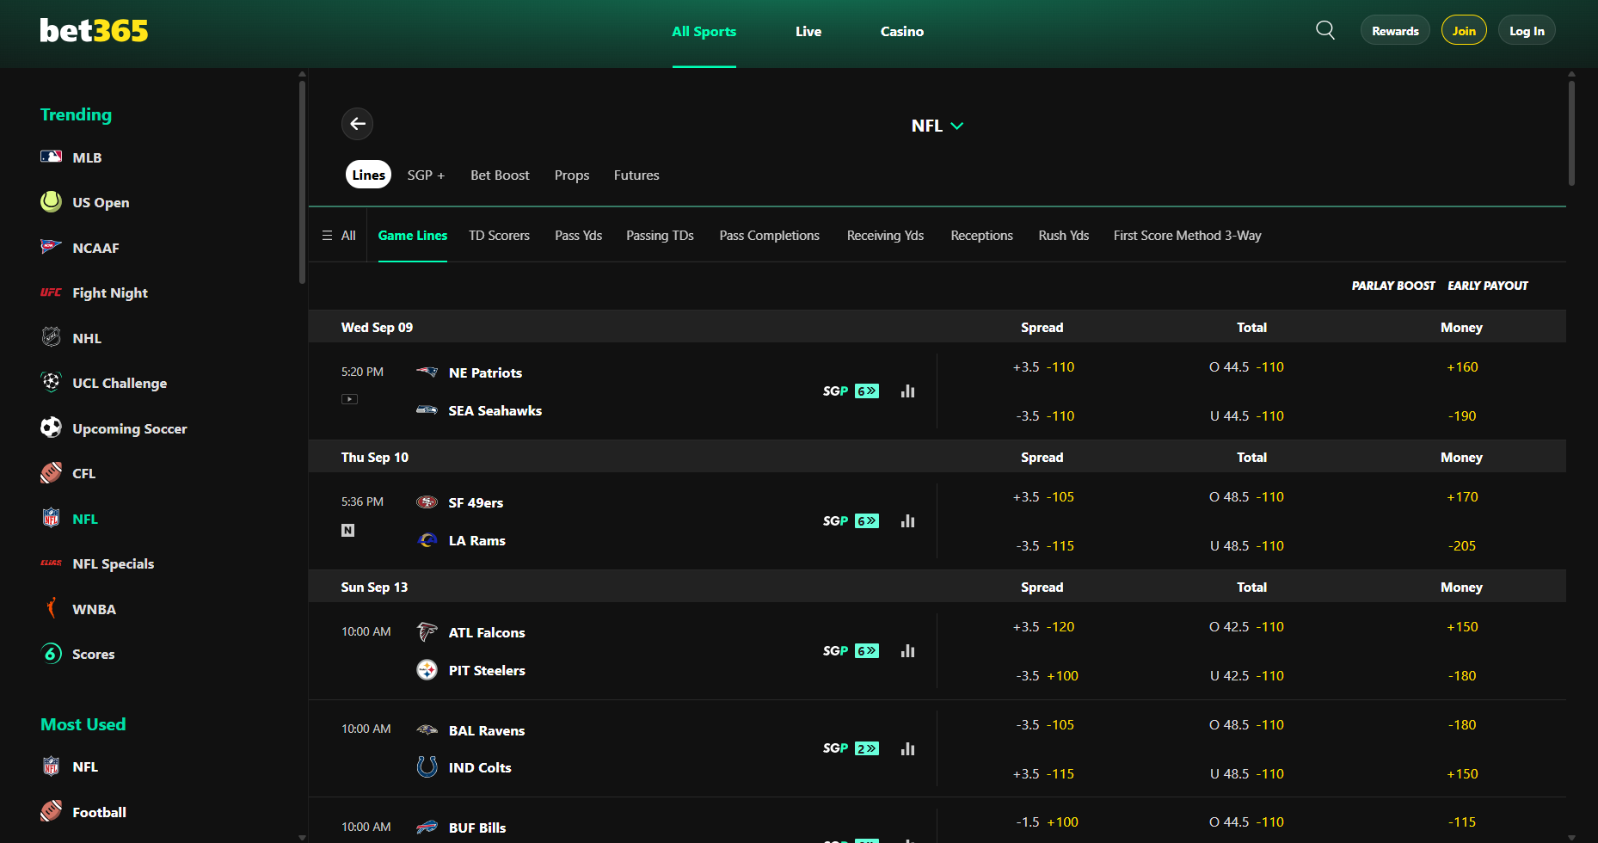The height and width of the screenshot is (843, 1598).
Task: Switch to All Sports tab
Action: pos(704,31)
